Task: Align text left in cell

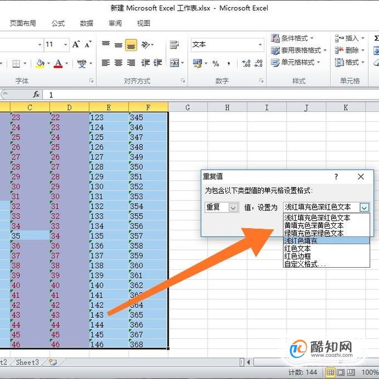Action: (106, 63)
